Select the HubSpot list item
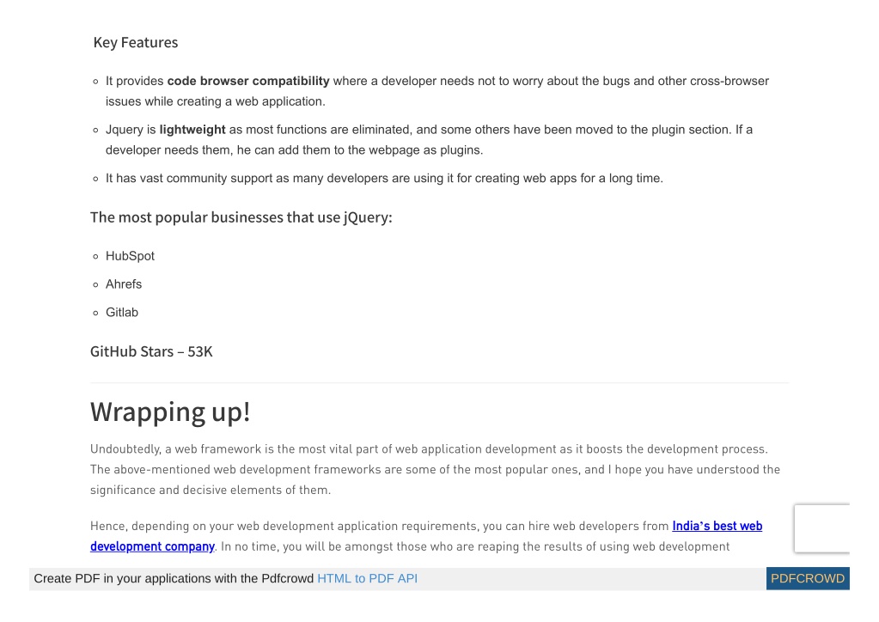The width and height of the screenshot is (879, 622). [x=130, y=256]
